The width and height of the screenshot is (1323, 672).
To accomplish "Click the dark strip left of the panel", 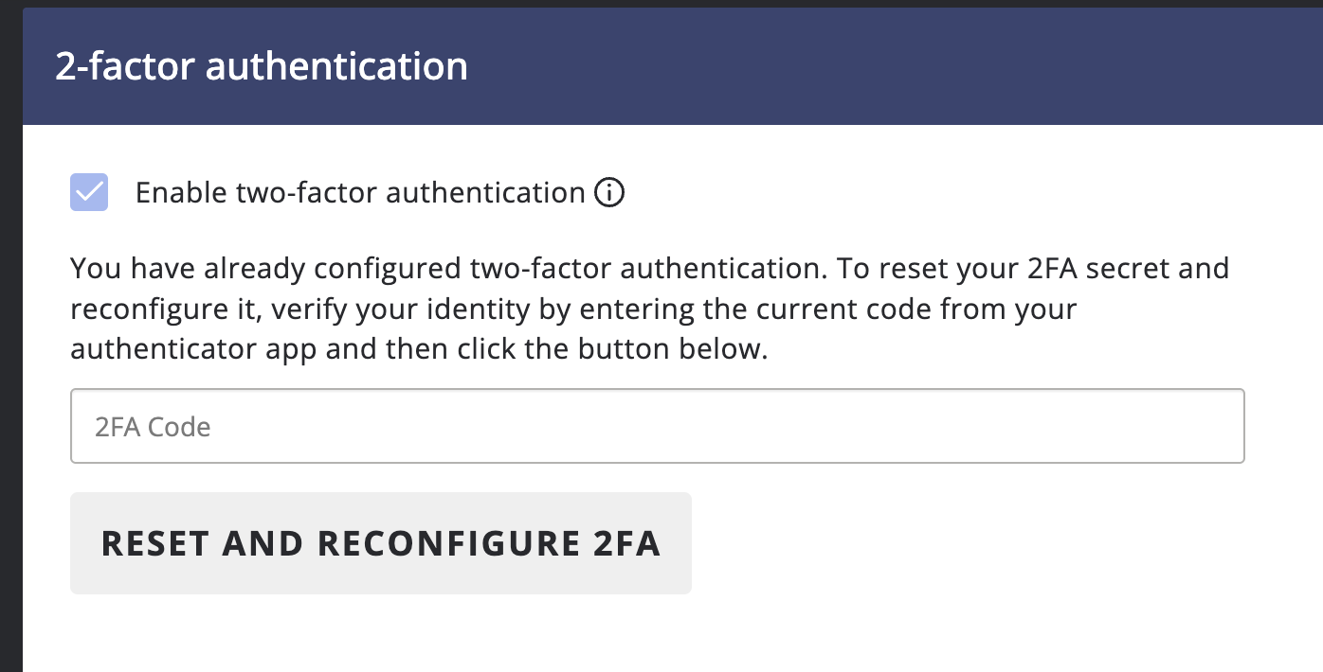I will pos(10,379).
